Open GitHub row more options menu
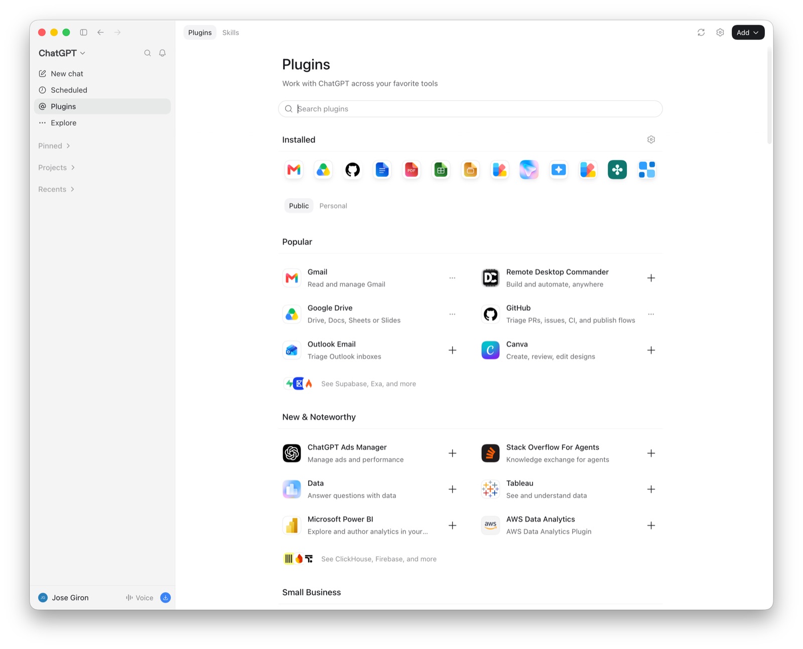Screen dimensions: 803x649 tap(651, 314)
